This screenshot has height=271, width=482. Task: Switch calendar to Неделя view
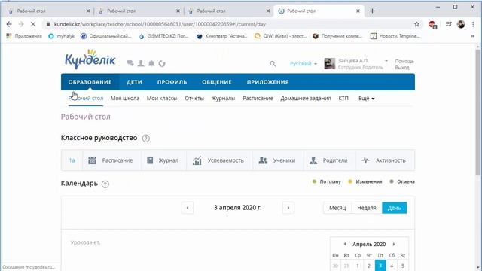tap(367, 208)
